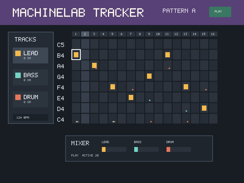Toggle the C4 cell at step 16

(213, 119)
